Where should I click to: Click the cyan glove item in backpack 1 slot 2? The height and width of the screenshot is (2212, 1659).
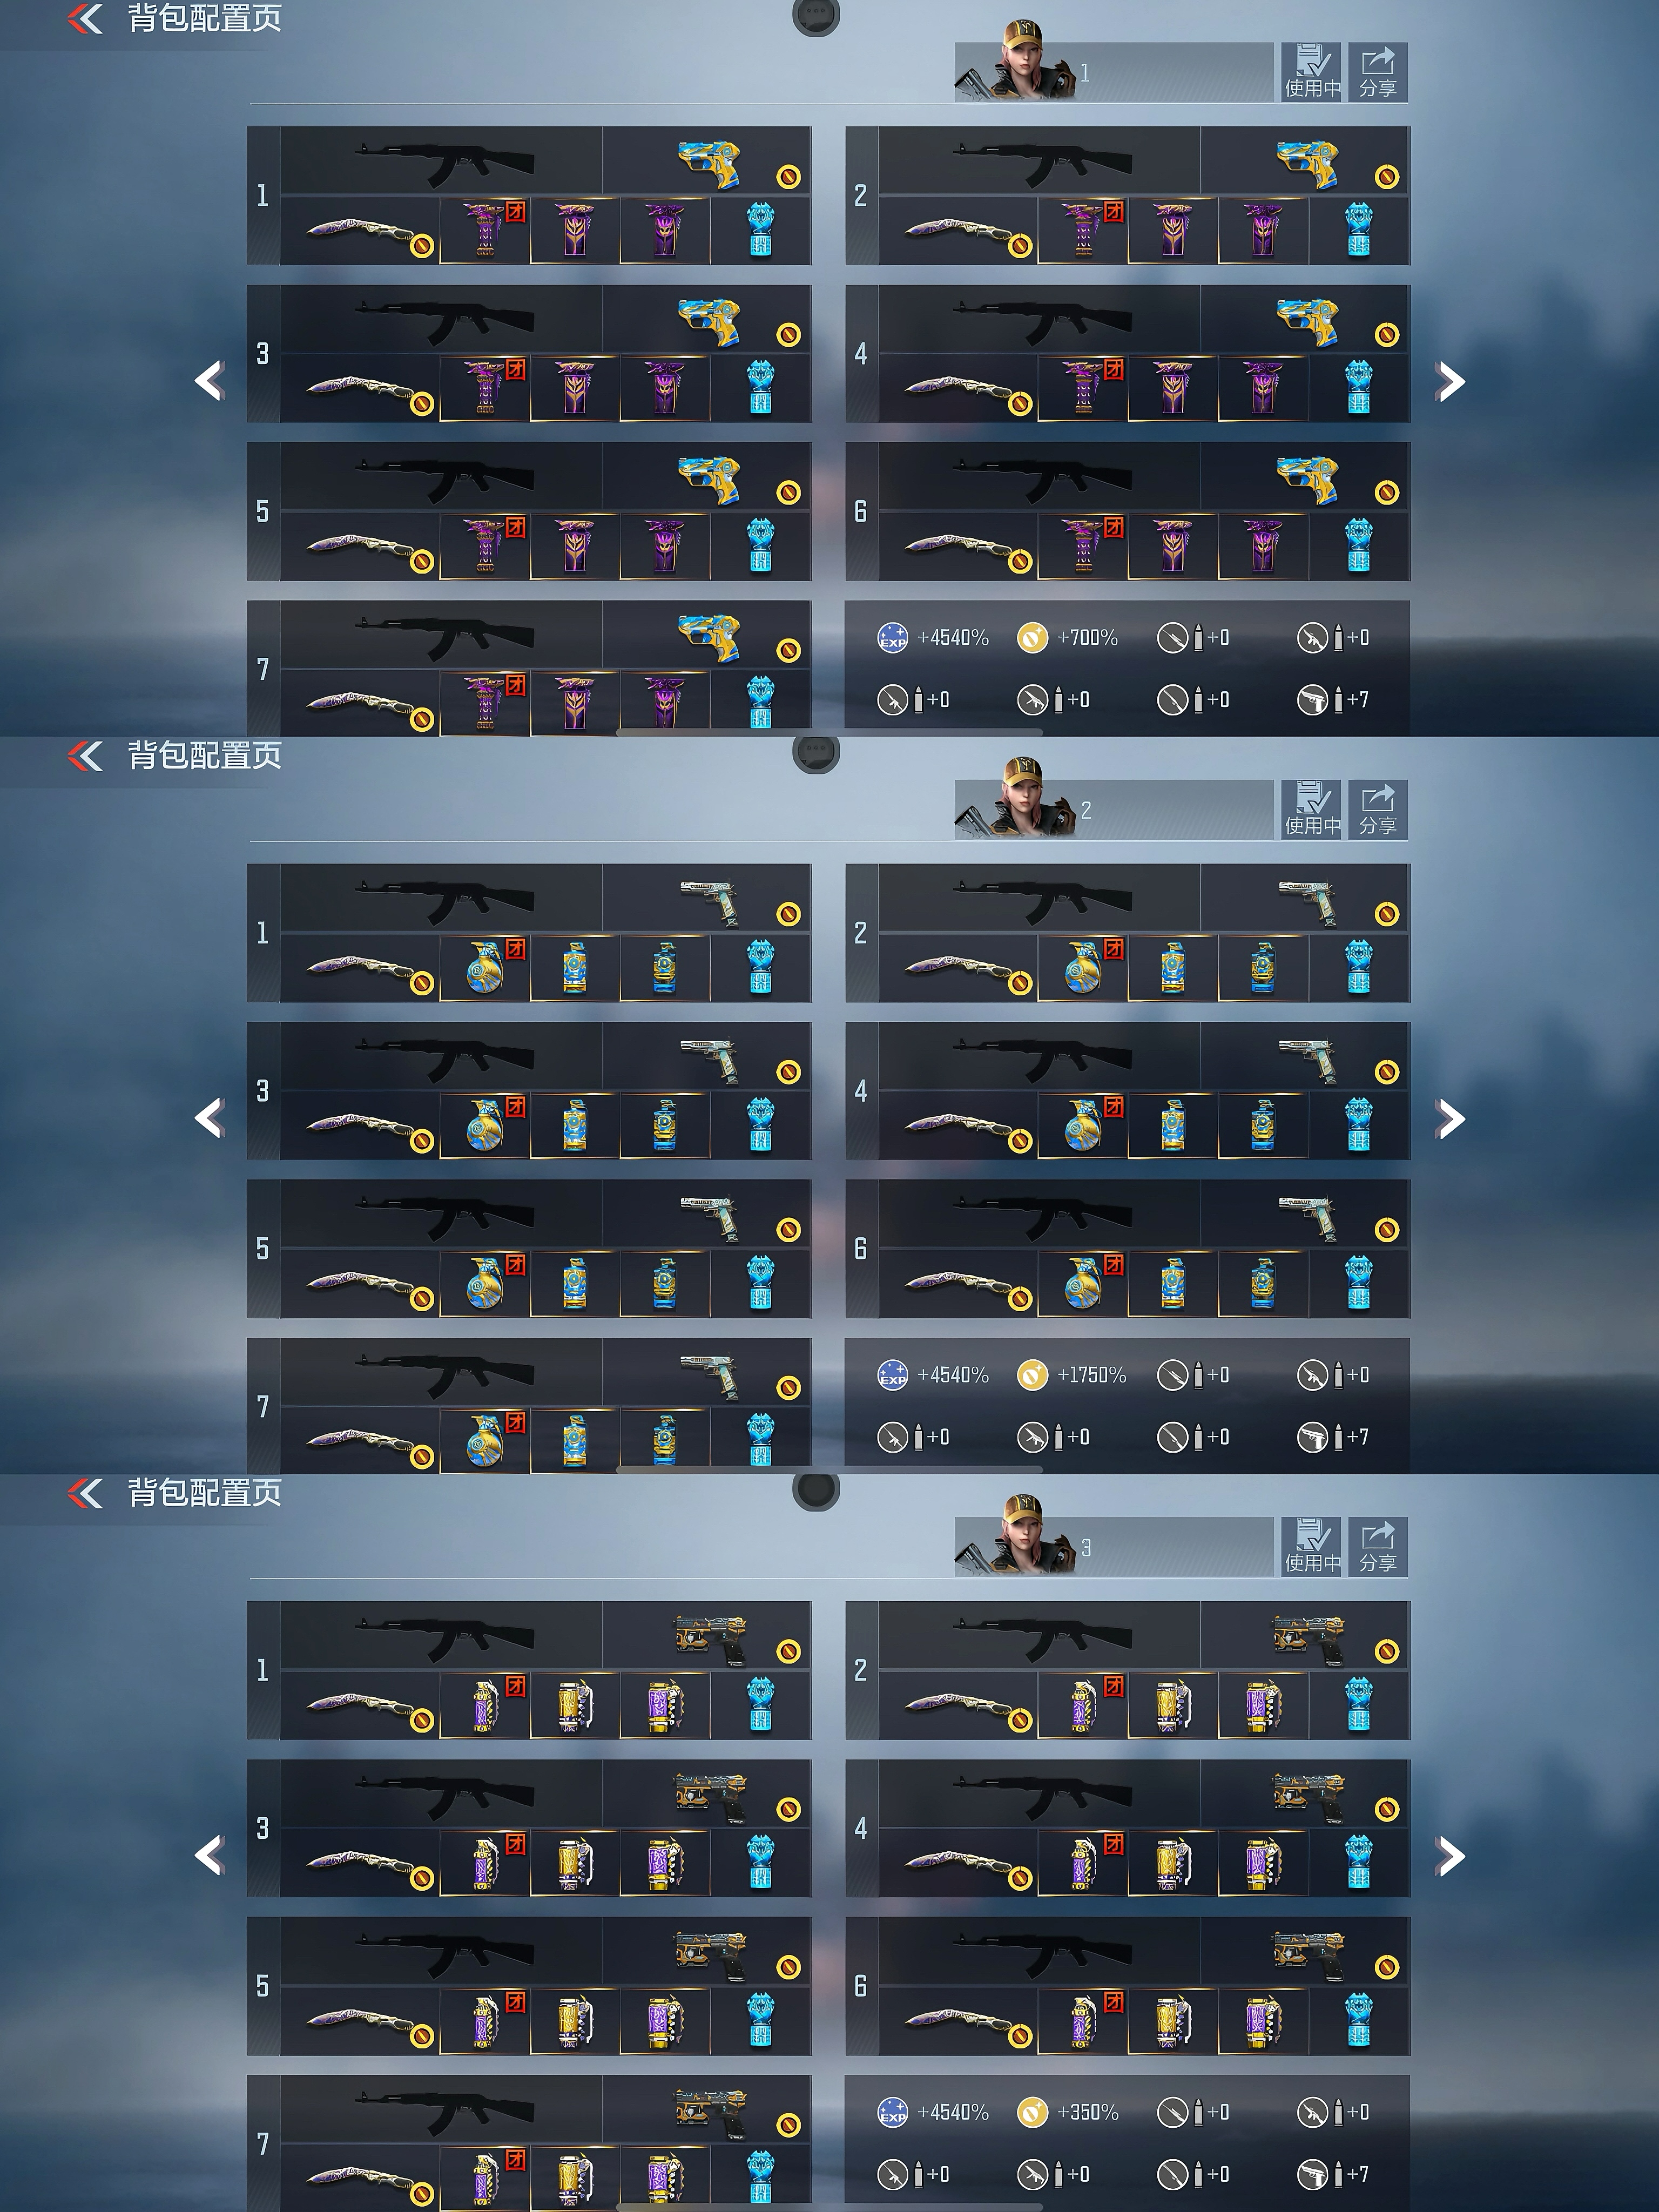coord(1358,231)
